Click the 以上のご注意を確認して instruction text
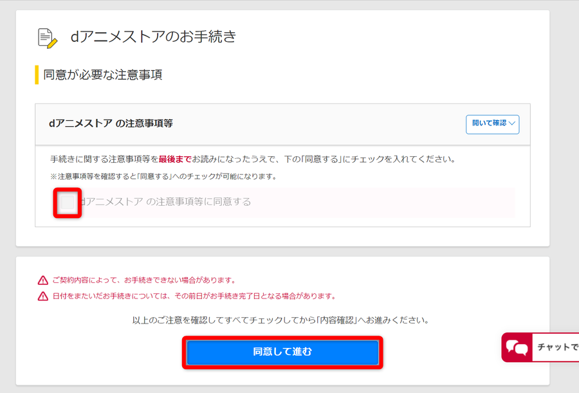The image size is (579, 393). coord(280,320)
